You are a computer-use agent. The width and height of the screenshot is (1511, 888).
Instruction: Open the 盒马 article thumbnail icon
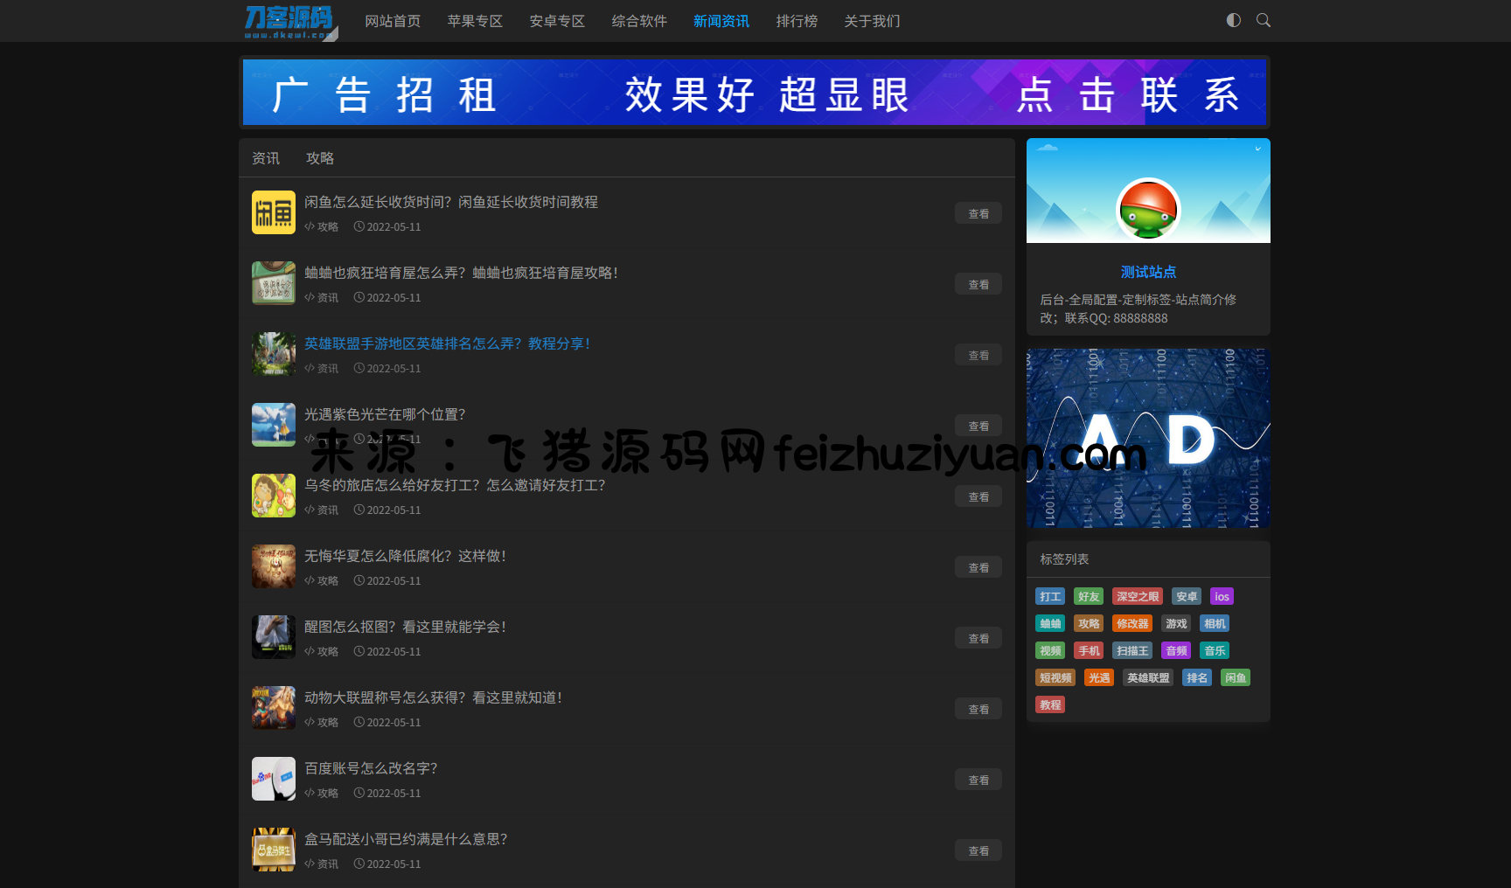point(274,850)
